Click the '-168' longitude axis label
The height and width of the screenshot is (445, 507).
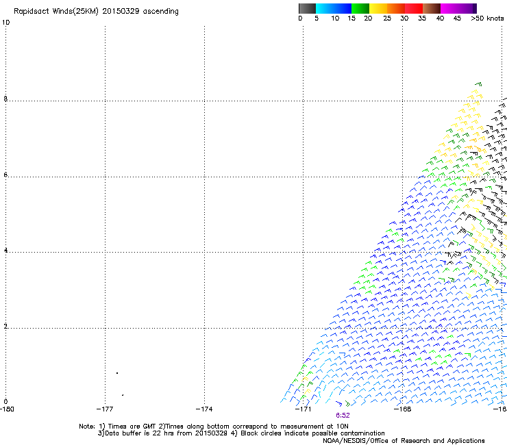tap(402, 409)
